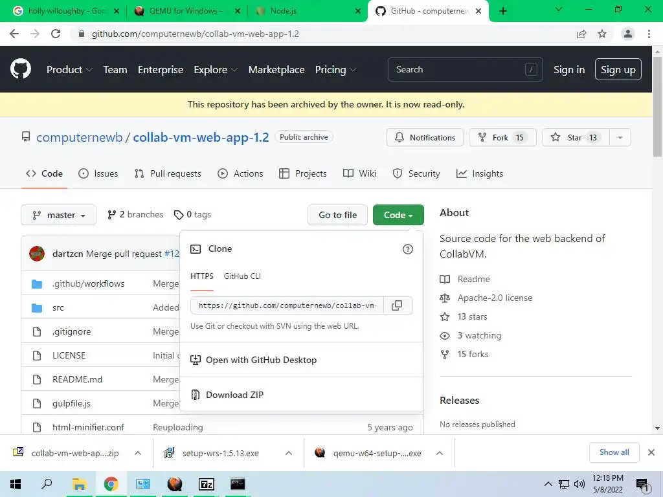This screenshot has height=497, width=663.
Task: Click the network icon in system tray
Action: pyautogui.click(x=564, y=484)
